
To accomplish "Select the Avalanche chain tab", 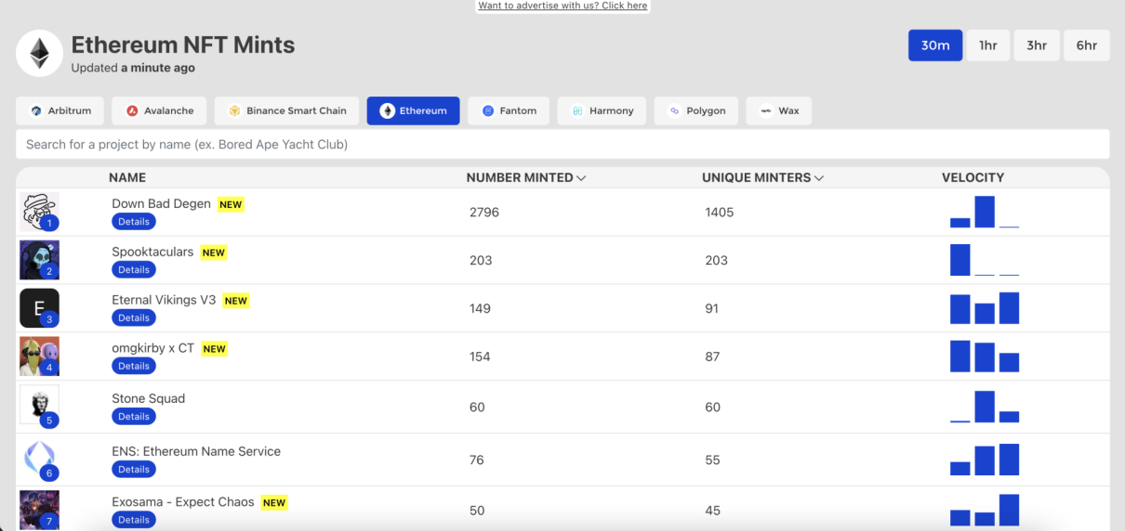I will pos(160,110).
